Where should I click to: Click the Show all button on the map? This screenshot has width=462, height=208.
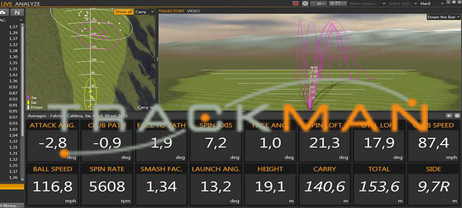124,12
